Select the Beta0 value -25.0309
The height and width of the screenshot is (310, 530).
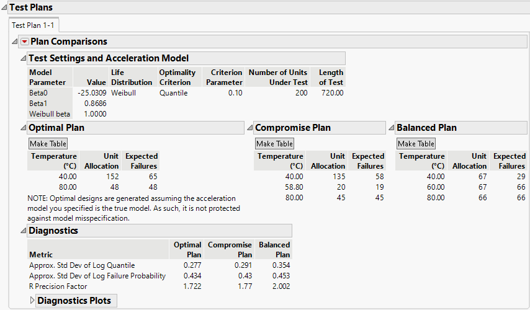pyautogui.click(x=90, y=93)
